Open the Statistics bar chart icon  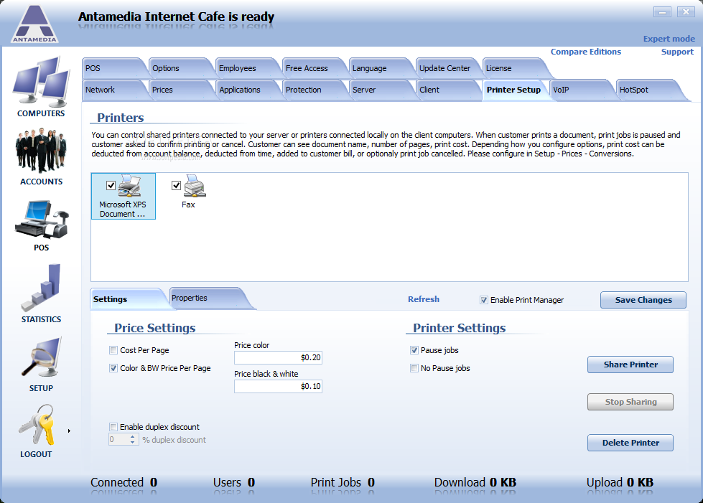click(x=41, y=288)
